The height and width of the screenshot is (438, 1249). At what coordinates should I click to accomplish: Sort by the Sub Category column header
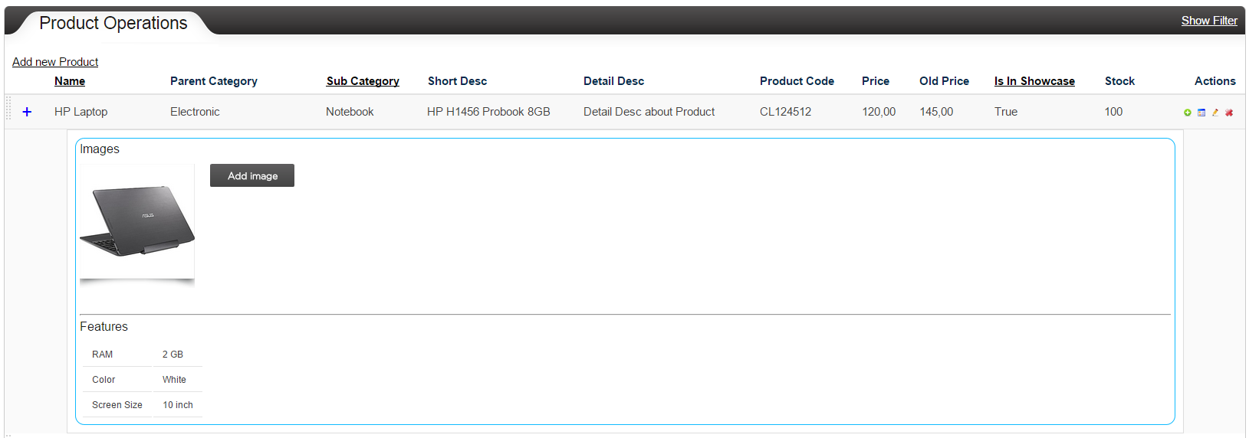[363, 81]
